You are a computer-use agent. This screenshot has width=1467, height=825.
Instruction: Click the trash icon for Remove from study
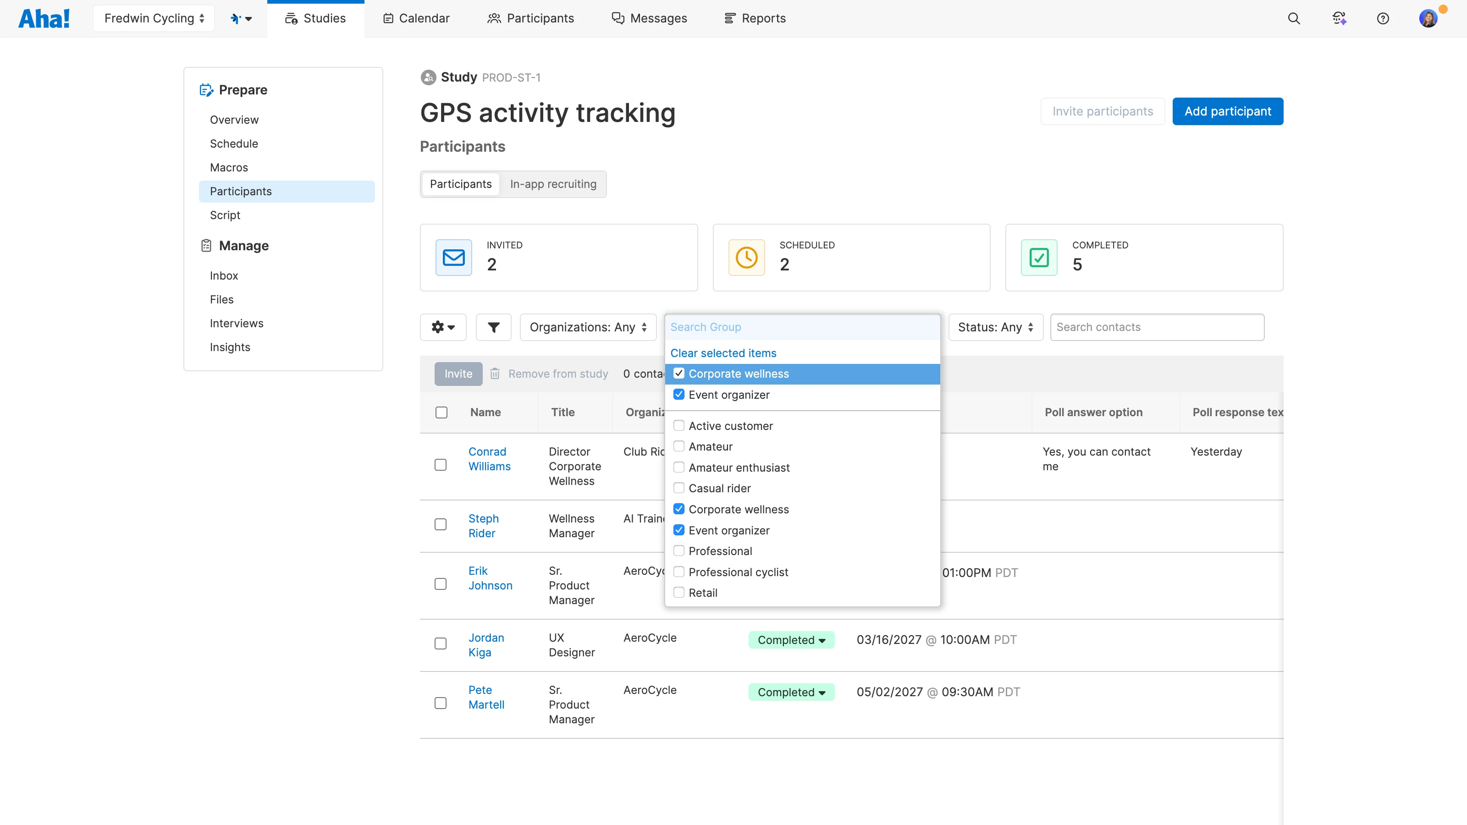(495, 374)
